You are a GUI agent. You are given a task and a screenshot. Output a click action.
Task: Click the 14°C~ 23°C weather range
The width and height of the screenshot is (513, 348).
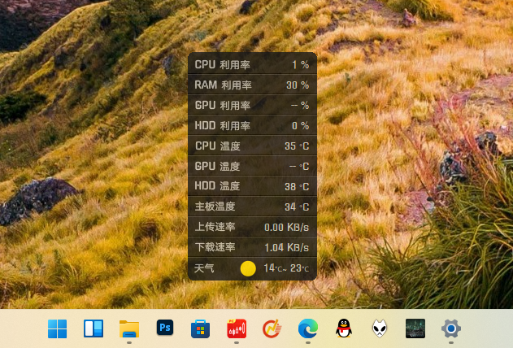tap(286, 268)
